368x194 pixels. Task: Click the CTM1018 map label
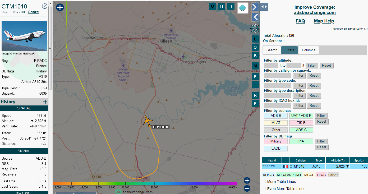click(x=160, y=127)
